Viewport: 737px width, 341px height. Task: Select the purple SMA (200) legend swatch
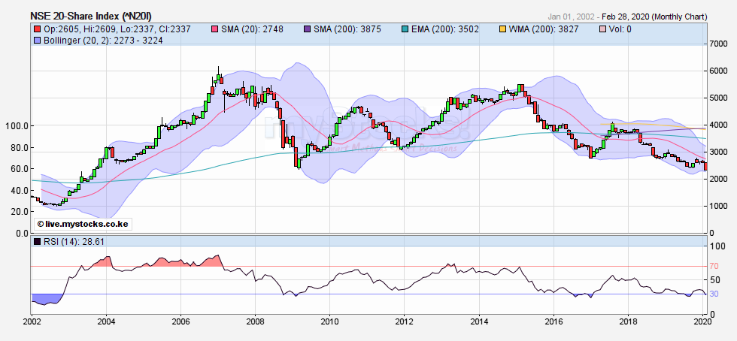[x=304, y=29]
